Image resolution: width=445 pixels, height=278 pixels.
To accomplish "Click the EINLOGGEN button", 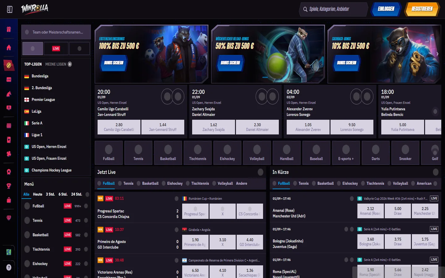I will (386, 9).
